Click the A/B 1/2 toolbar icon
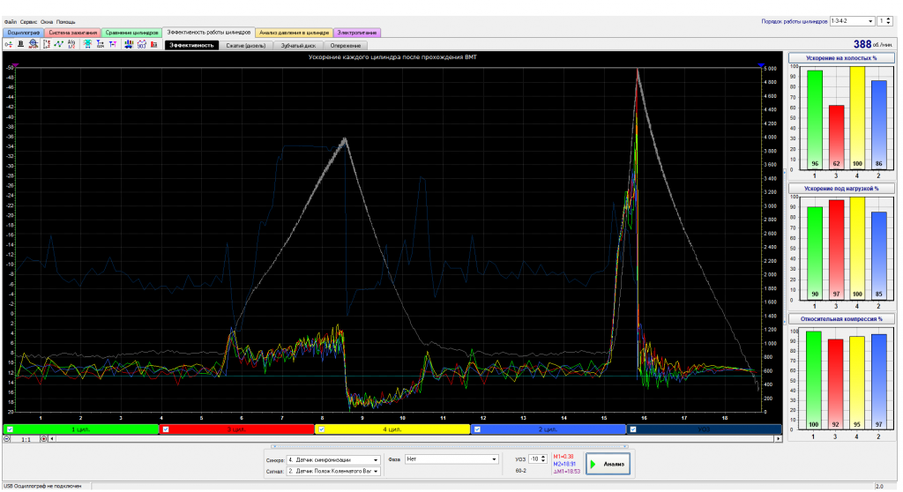The image size is (903, 492). (x=71, y=44)
